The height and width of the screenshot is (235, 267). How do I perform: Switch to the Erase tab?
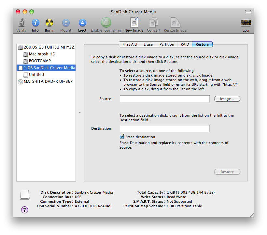[148, 44]
